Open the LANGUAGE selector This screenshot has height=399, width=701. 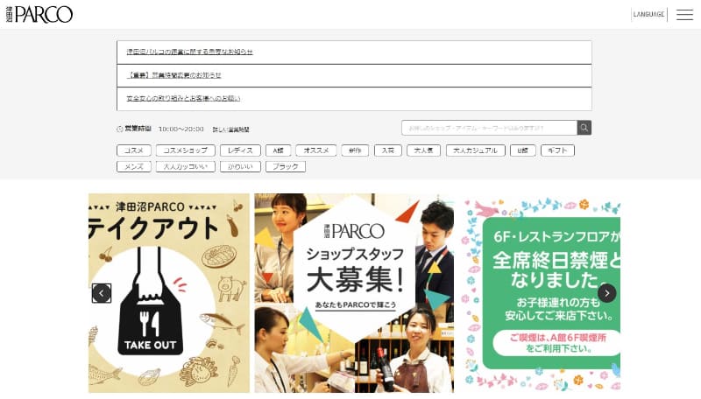tap(648, 14)
